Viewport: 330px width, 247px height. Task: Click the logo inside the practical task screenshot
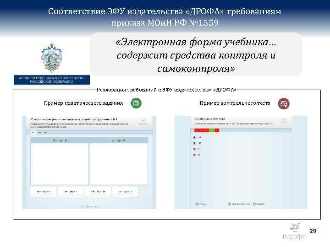point(143,122)
